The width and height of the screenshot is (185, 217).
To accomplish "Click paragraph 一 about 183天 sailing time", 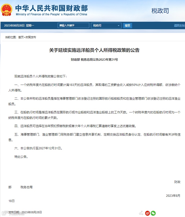I will (95, 87).
